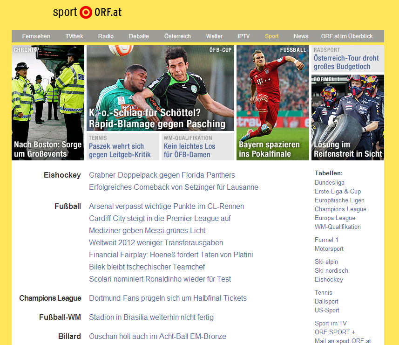Open TVthek in navigation bar
This screenshot has width=399, height=345.
[x=74, y=36]
